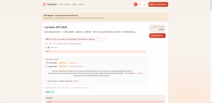Open Search from the top navigation

tap(81, 4)
